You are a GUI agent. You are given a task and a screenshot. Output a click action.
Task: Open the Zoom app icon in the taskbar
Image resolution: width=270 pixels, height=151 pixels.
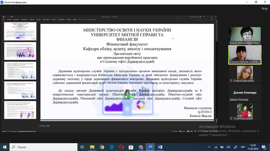coord(150,147)
